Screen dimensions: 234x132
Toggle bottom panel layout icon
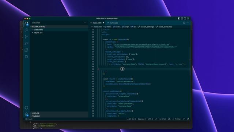coord(182,18)
